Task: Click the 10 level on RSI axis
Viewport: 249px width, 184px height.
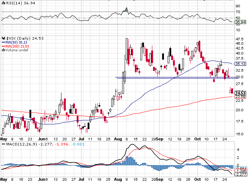Action: pyautogui.click(x=238, y=30)
